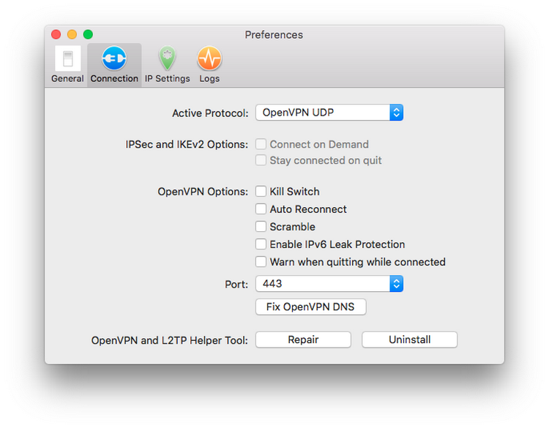This screenshot has height=428, width=549.
Task: Check the Connect on Demand box
Action: [x=261, y=144]
